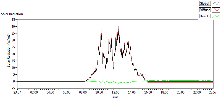Click the 08:00 x-axis tick label
The image size is (221, 99).
click(x=83, y=92)
